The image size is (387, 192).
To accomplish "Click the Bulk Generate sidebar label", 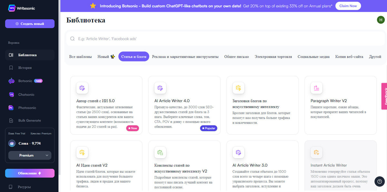I will 30,121.
